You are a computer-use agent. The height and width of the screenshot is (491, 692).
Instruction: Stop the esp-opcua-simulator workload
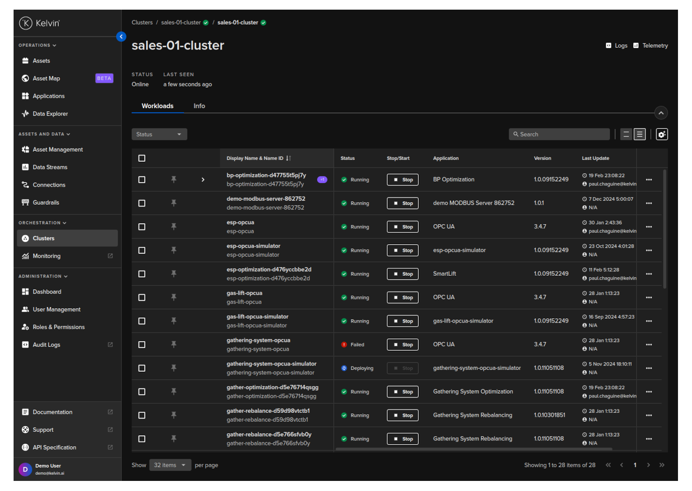tap(402, 250)
